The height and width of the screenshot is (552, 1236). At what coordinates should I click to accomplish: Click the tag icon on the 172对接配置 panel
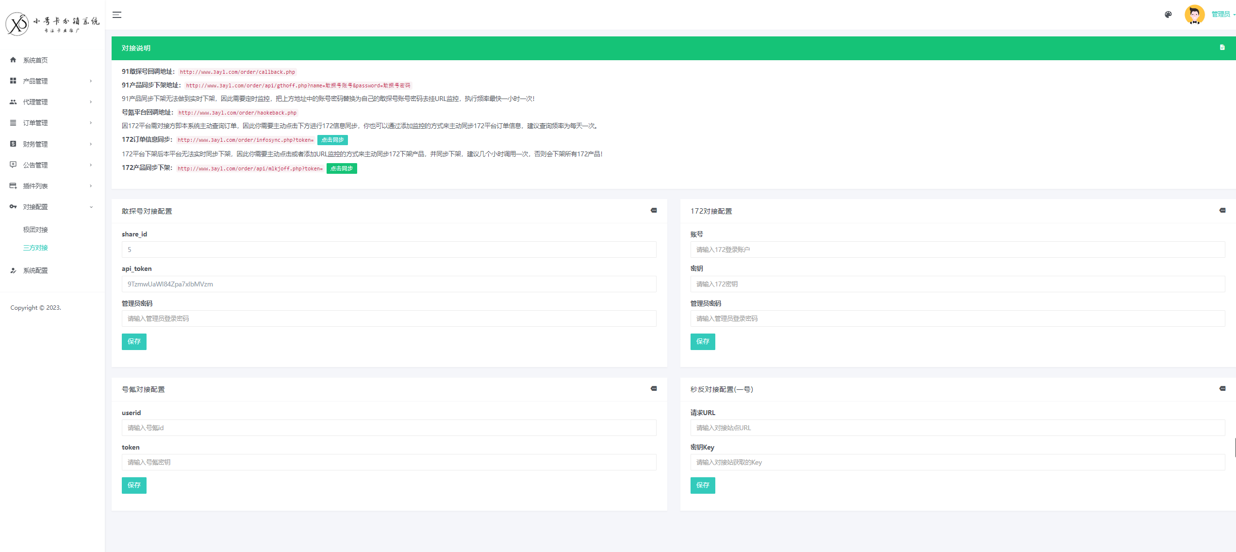click(x=1222, y=210)
